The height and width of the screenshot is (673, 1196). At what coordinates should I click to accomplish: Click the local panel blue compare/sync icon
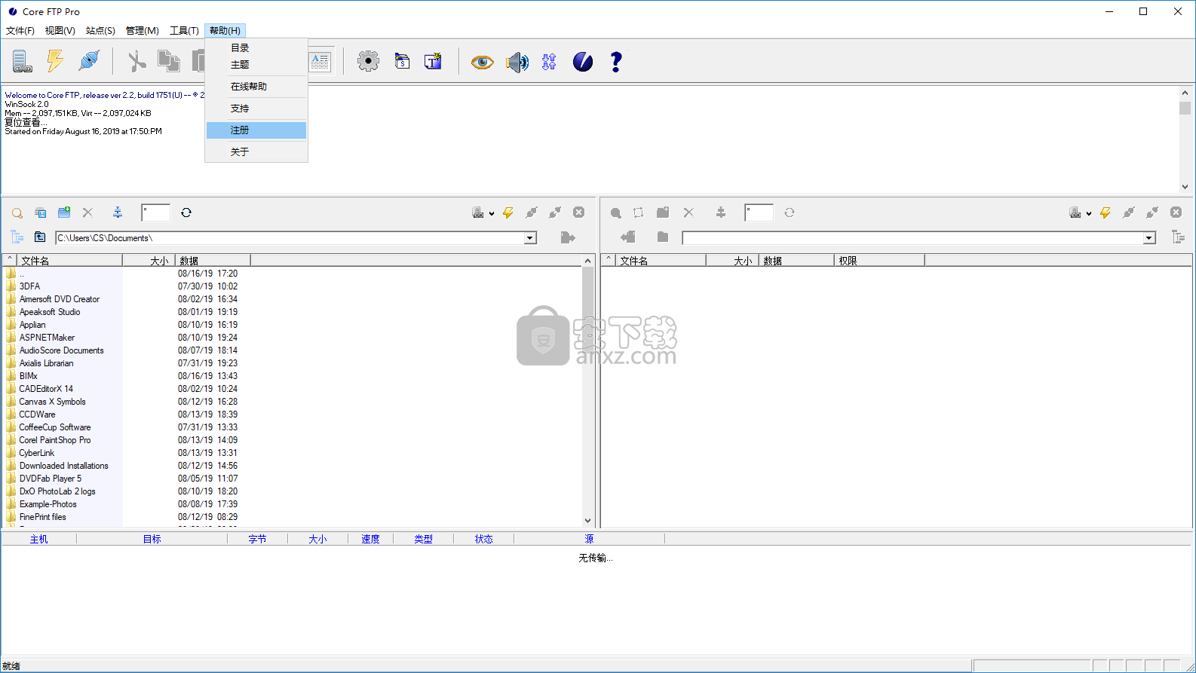[118, 213]
